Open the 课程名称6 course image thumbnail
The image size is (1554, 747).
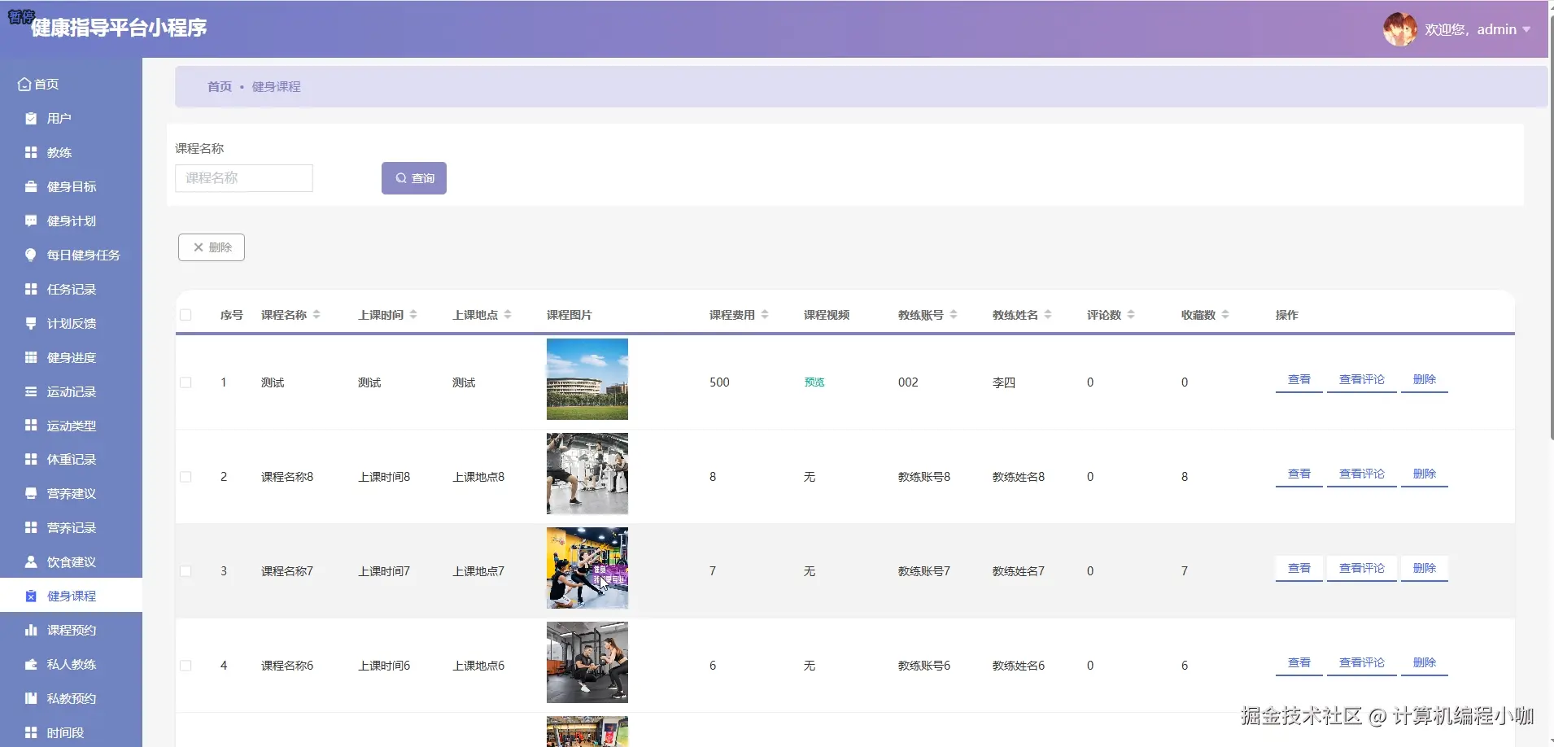(587, 662)
